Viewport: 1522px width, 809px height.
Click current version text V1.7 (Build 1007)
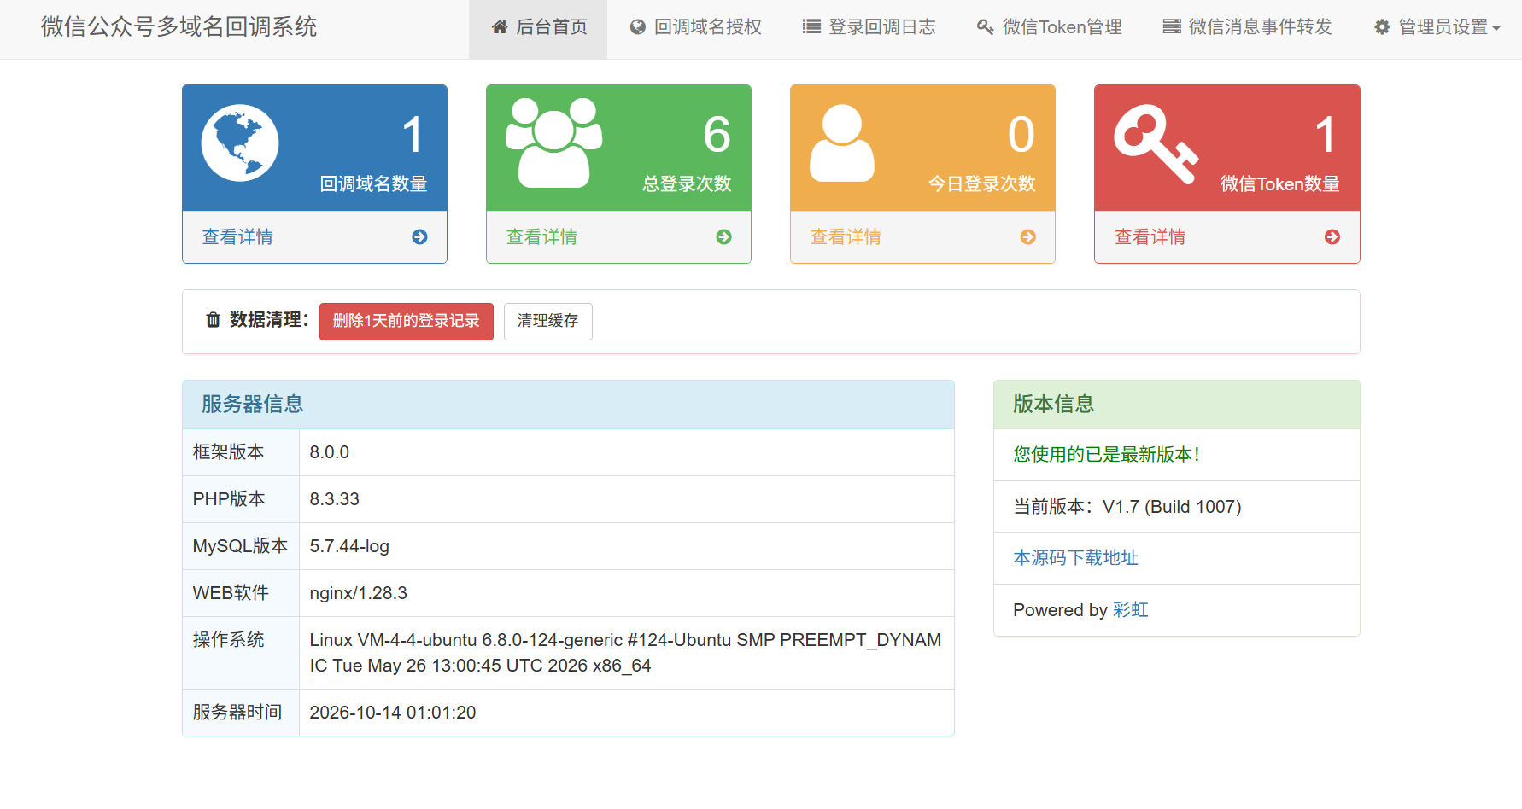click(1172, 507)
